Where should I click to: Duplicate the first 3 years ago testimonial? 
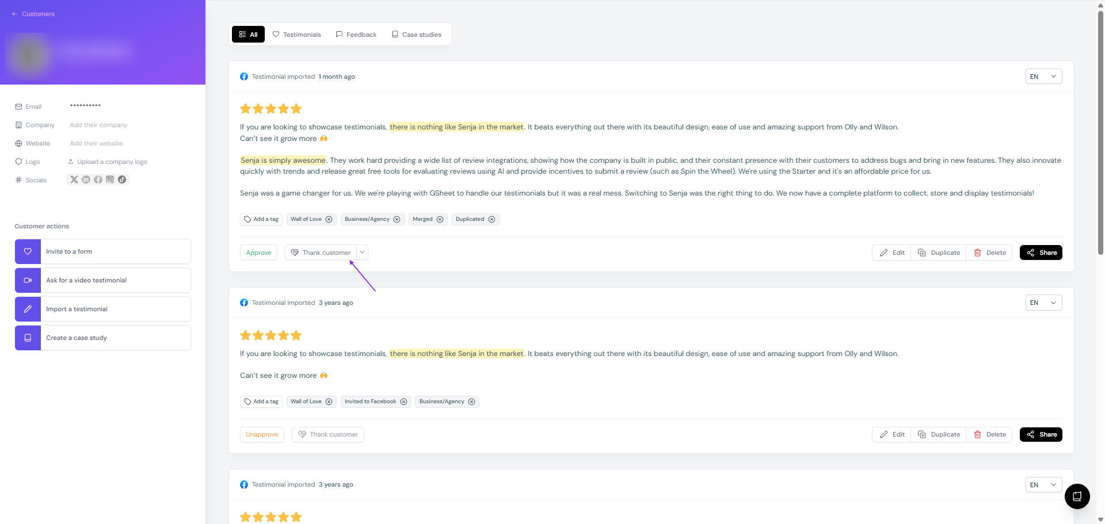(939, 434)
